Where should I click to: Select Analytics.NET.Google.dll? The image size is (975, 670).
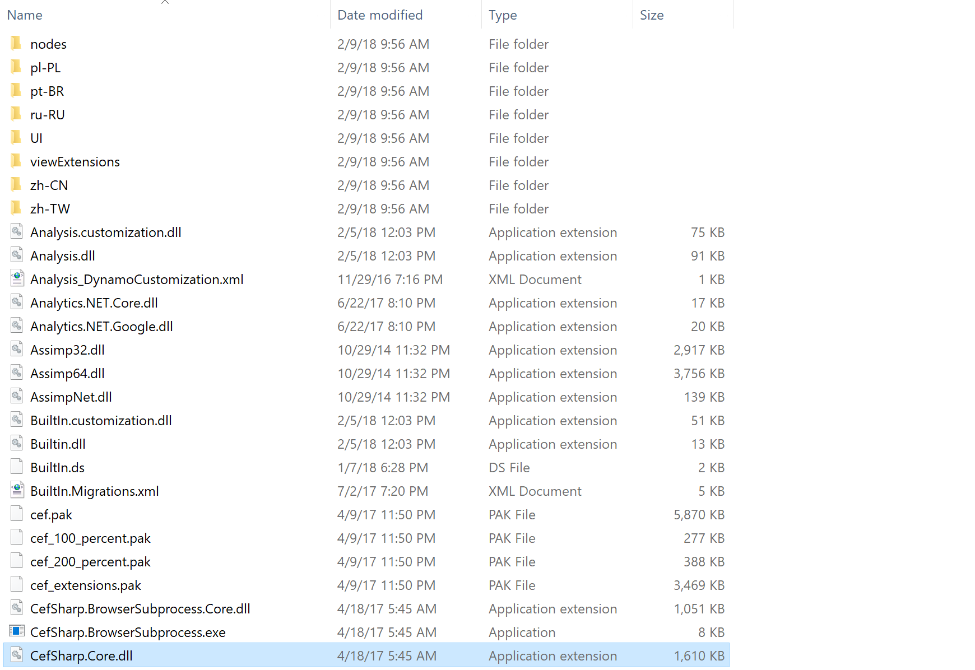[x=101, y=326]
